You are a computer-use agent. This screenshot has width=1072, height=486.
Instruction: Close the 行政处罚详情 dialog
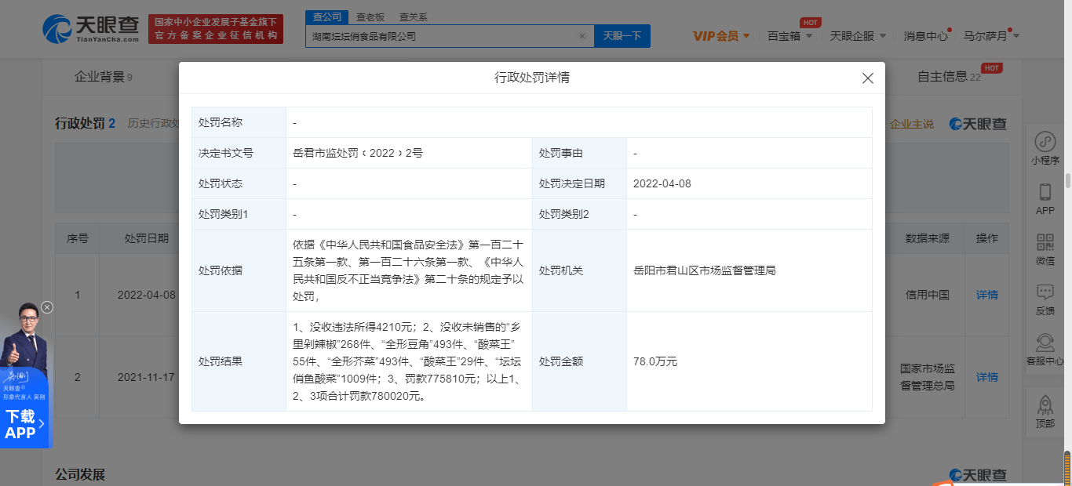coord(867,78)
